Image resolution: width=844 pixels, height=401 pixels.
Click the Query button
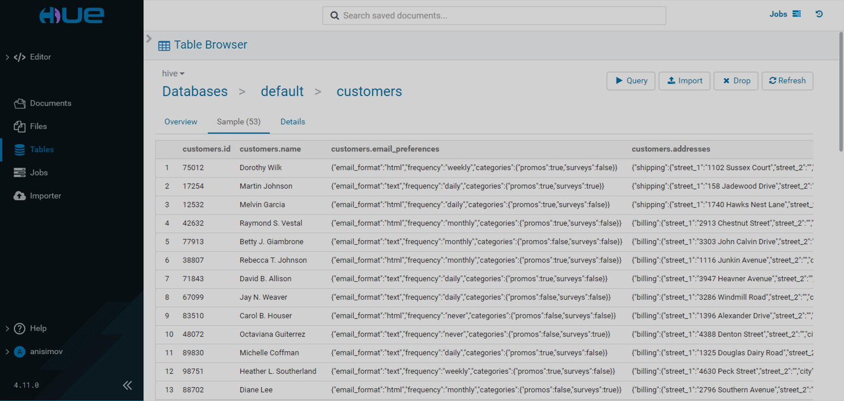pos(631,81)
